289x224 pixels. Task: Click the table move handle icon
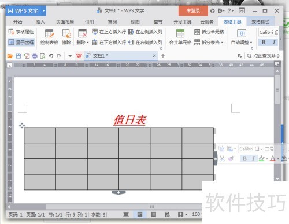tap(22, 126)
